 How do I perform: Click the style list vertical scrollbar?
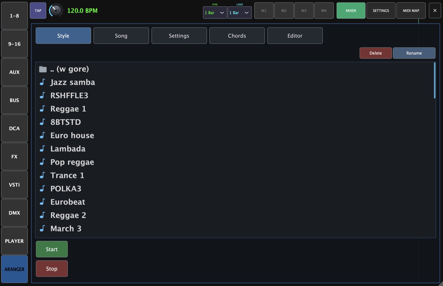point(434,80)
